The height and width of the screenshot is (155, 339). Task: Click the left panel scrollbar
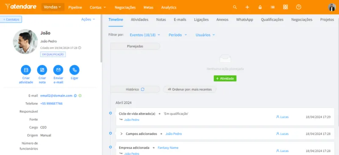click(x=101, y=39)
